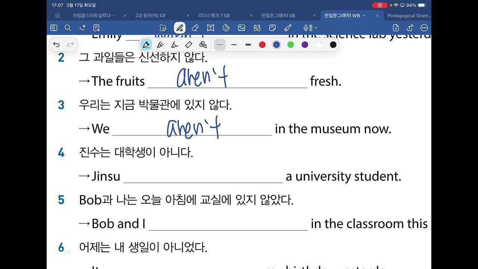Switch to 어법끝스타트실력다 tab

94,16
